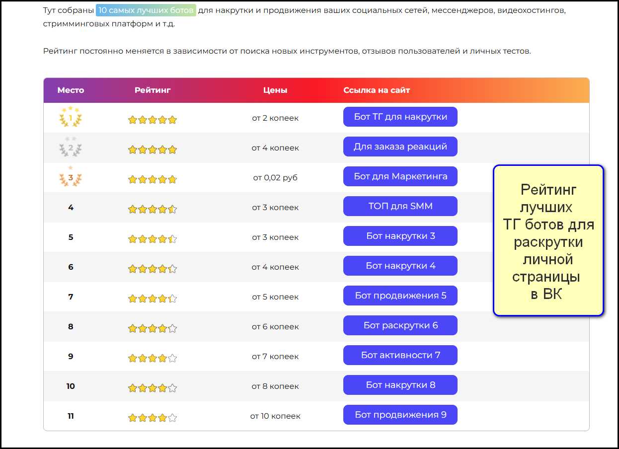This screenshot has width=619, height=449.
Task: Click the star rating for place 4
Action: [153, 209]
